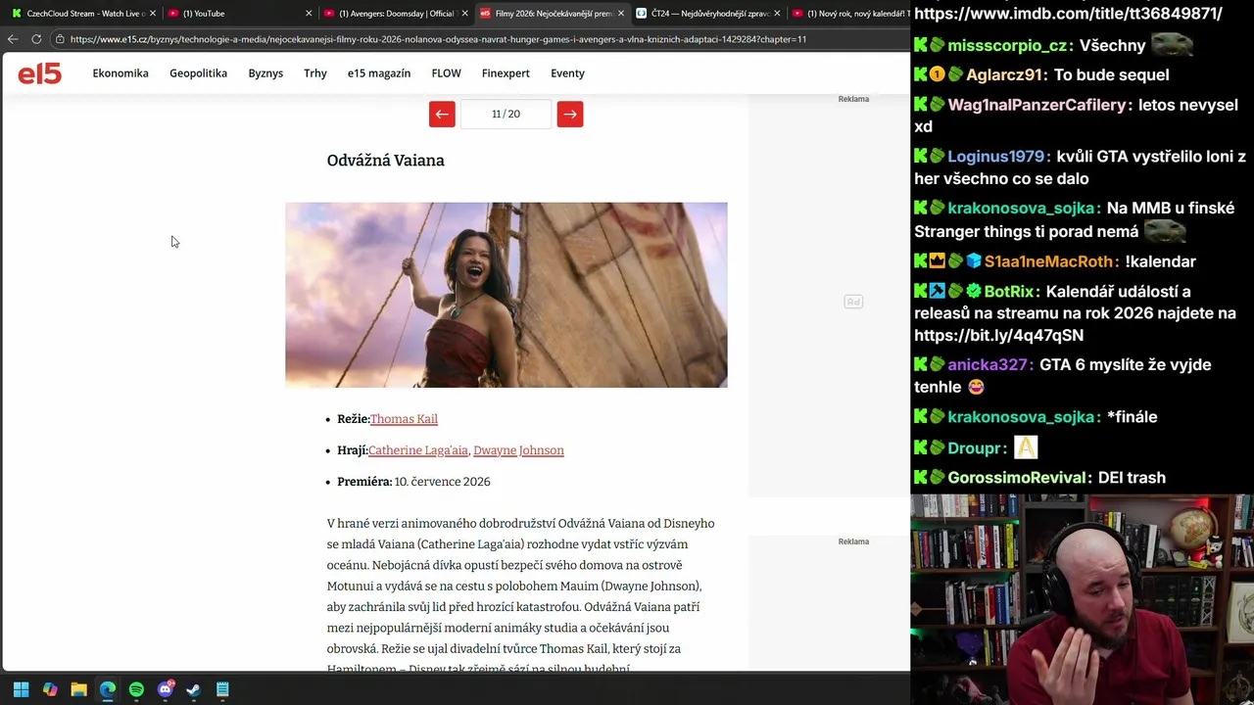
Task: Open Copilot from the taskbar
Action: 50,689
